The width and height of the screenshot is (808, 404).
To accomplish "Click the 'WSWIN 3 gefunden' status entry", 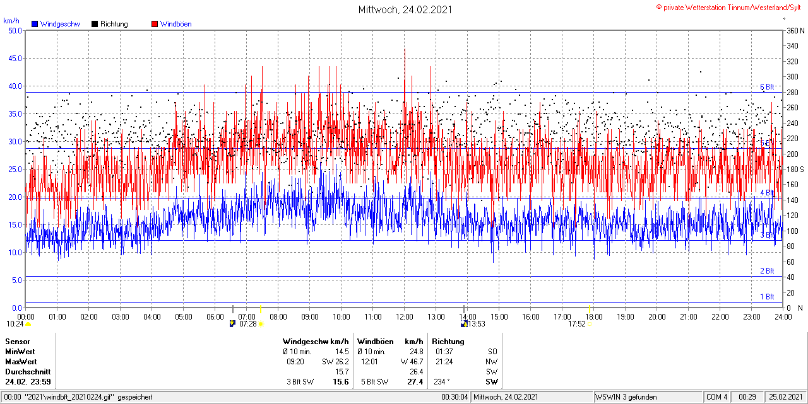I will (626, 397).
